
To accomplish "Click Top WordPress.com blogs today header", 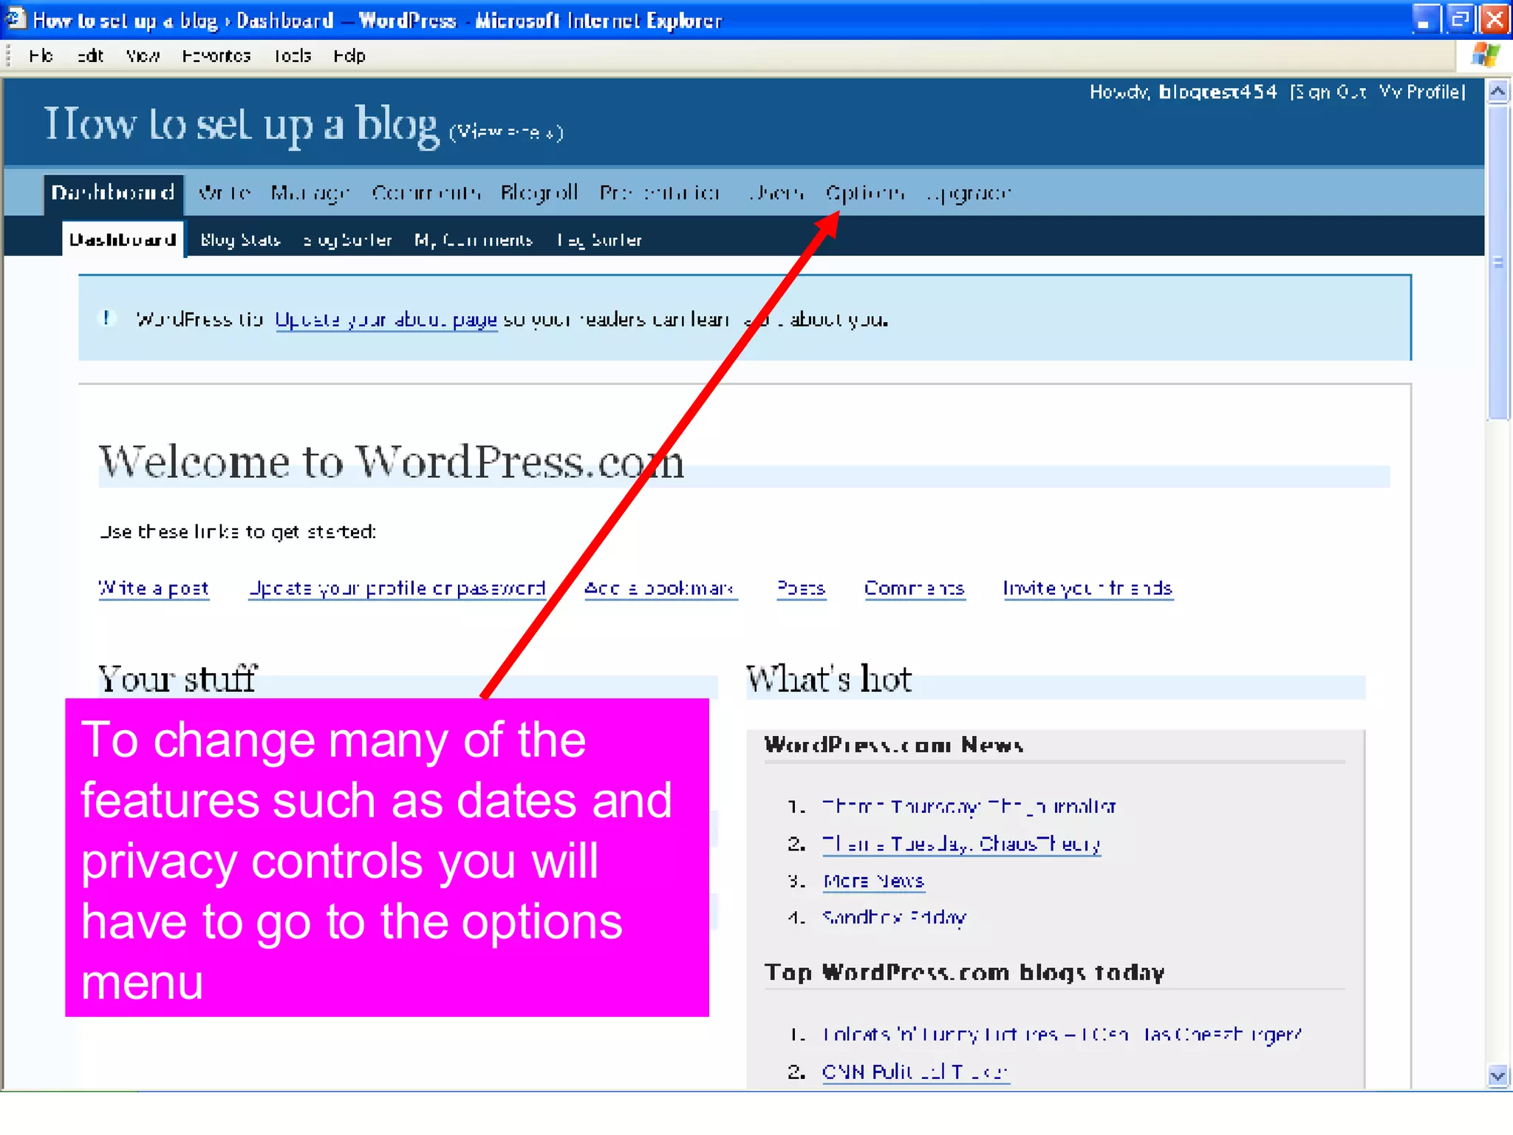I will 964,972.
